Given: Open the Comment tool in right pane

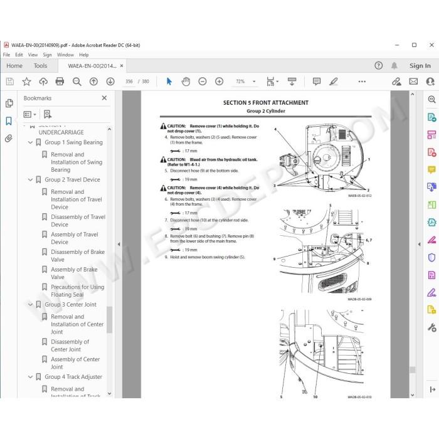Looking at the screenshot, I should pos(431,170).
